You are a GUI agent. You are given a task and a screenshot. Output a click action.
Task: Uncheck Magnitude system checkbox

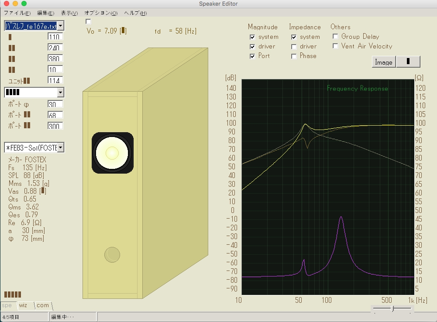point(252,37)
